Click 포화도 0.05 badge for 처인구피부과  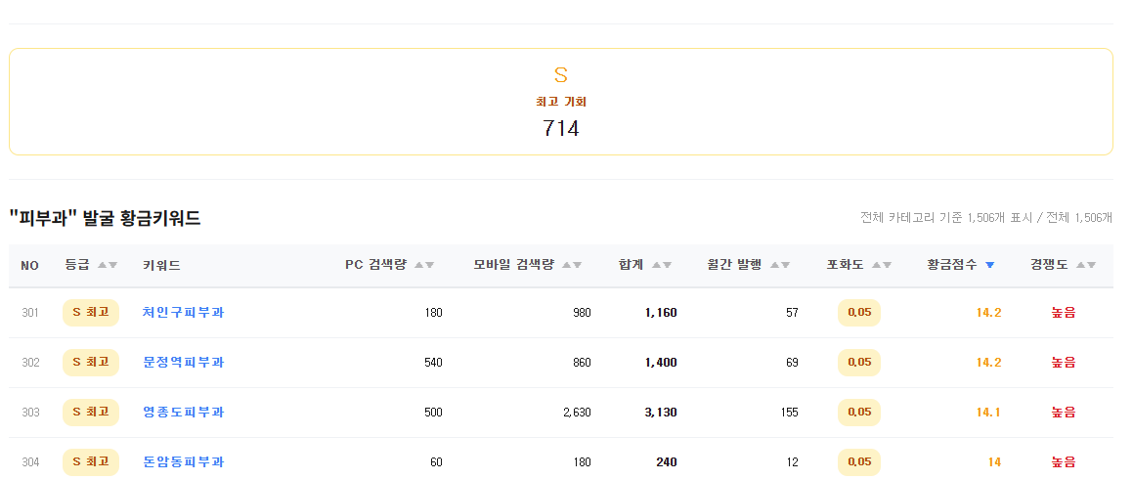[x=859, y=312]
